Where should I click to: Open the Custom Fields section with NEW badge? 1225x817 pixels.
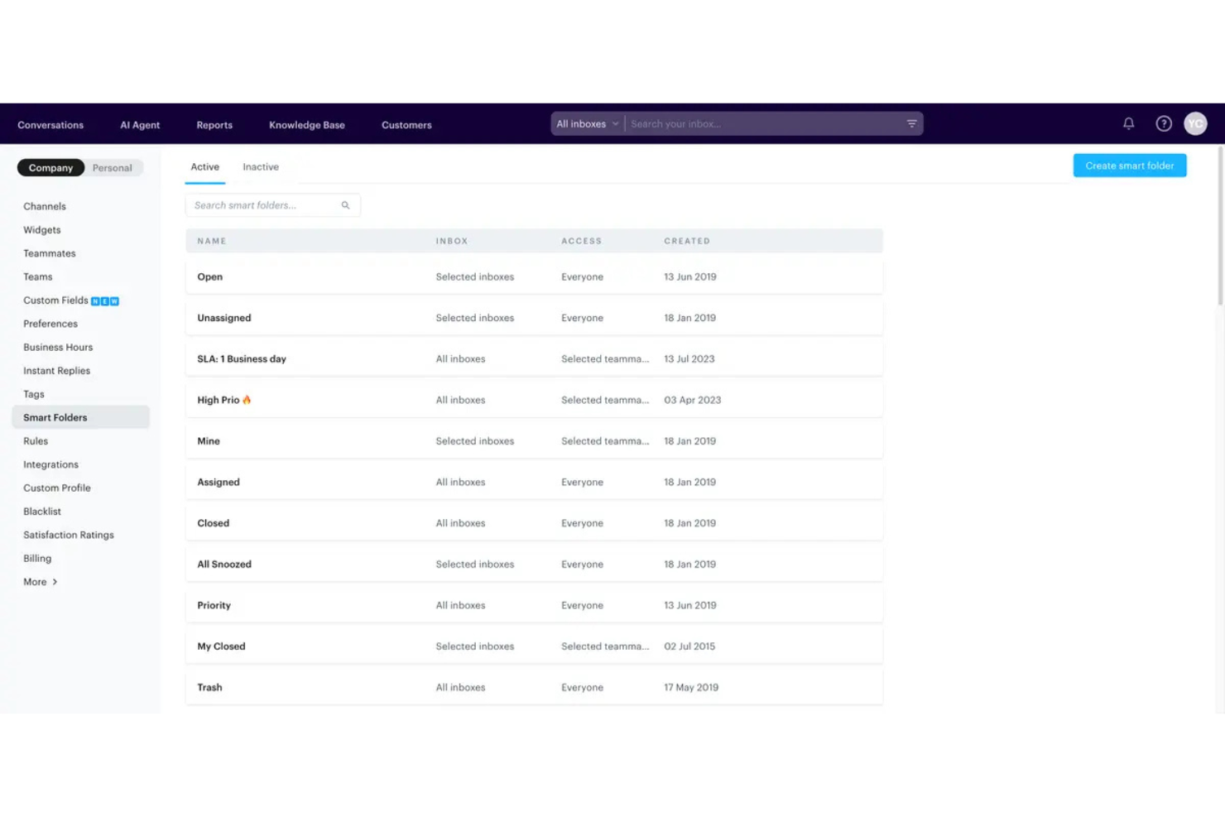[x=56, y=300]
